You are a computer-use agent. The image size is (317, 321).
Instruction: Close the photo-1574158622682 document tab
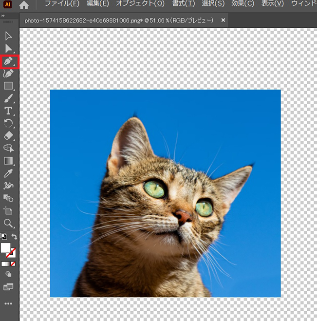click(x=223, y=20)
